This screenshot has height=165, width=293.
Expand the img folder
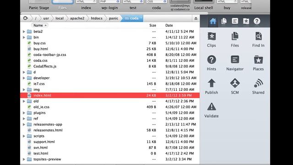click(24, 89)
